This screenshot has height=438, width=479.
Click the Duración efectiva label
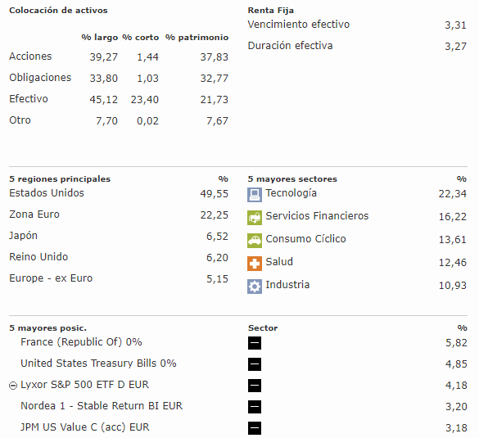click(290, 46)
